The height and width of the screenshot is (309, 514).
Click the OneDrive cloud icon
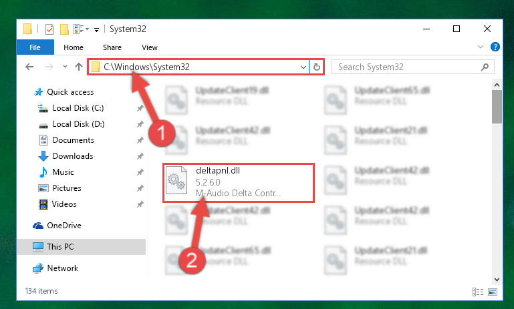[38, 226]
